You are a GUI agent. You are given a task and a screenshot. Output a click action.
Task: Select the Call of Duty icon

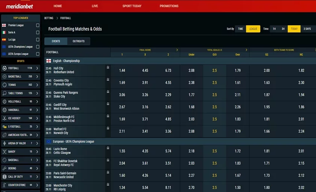(x=4, y=177)
